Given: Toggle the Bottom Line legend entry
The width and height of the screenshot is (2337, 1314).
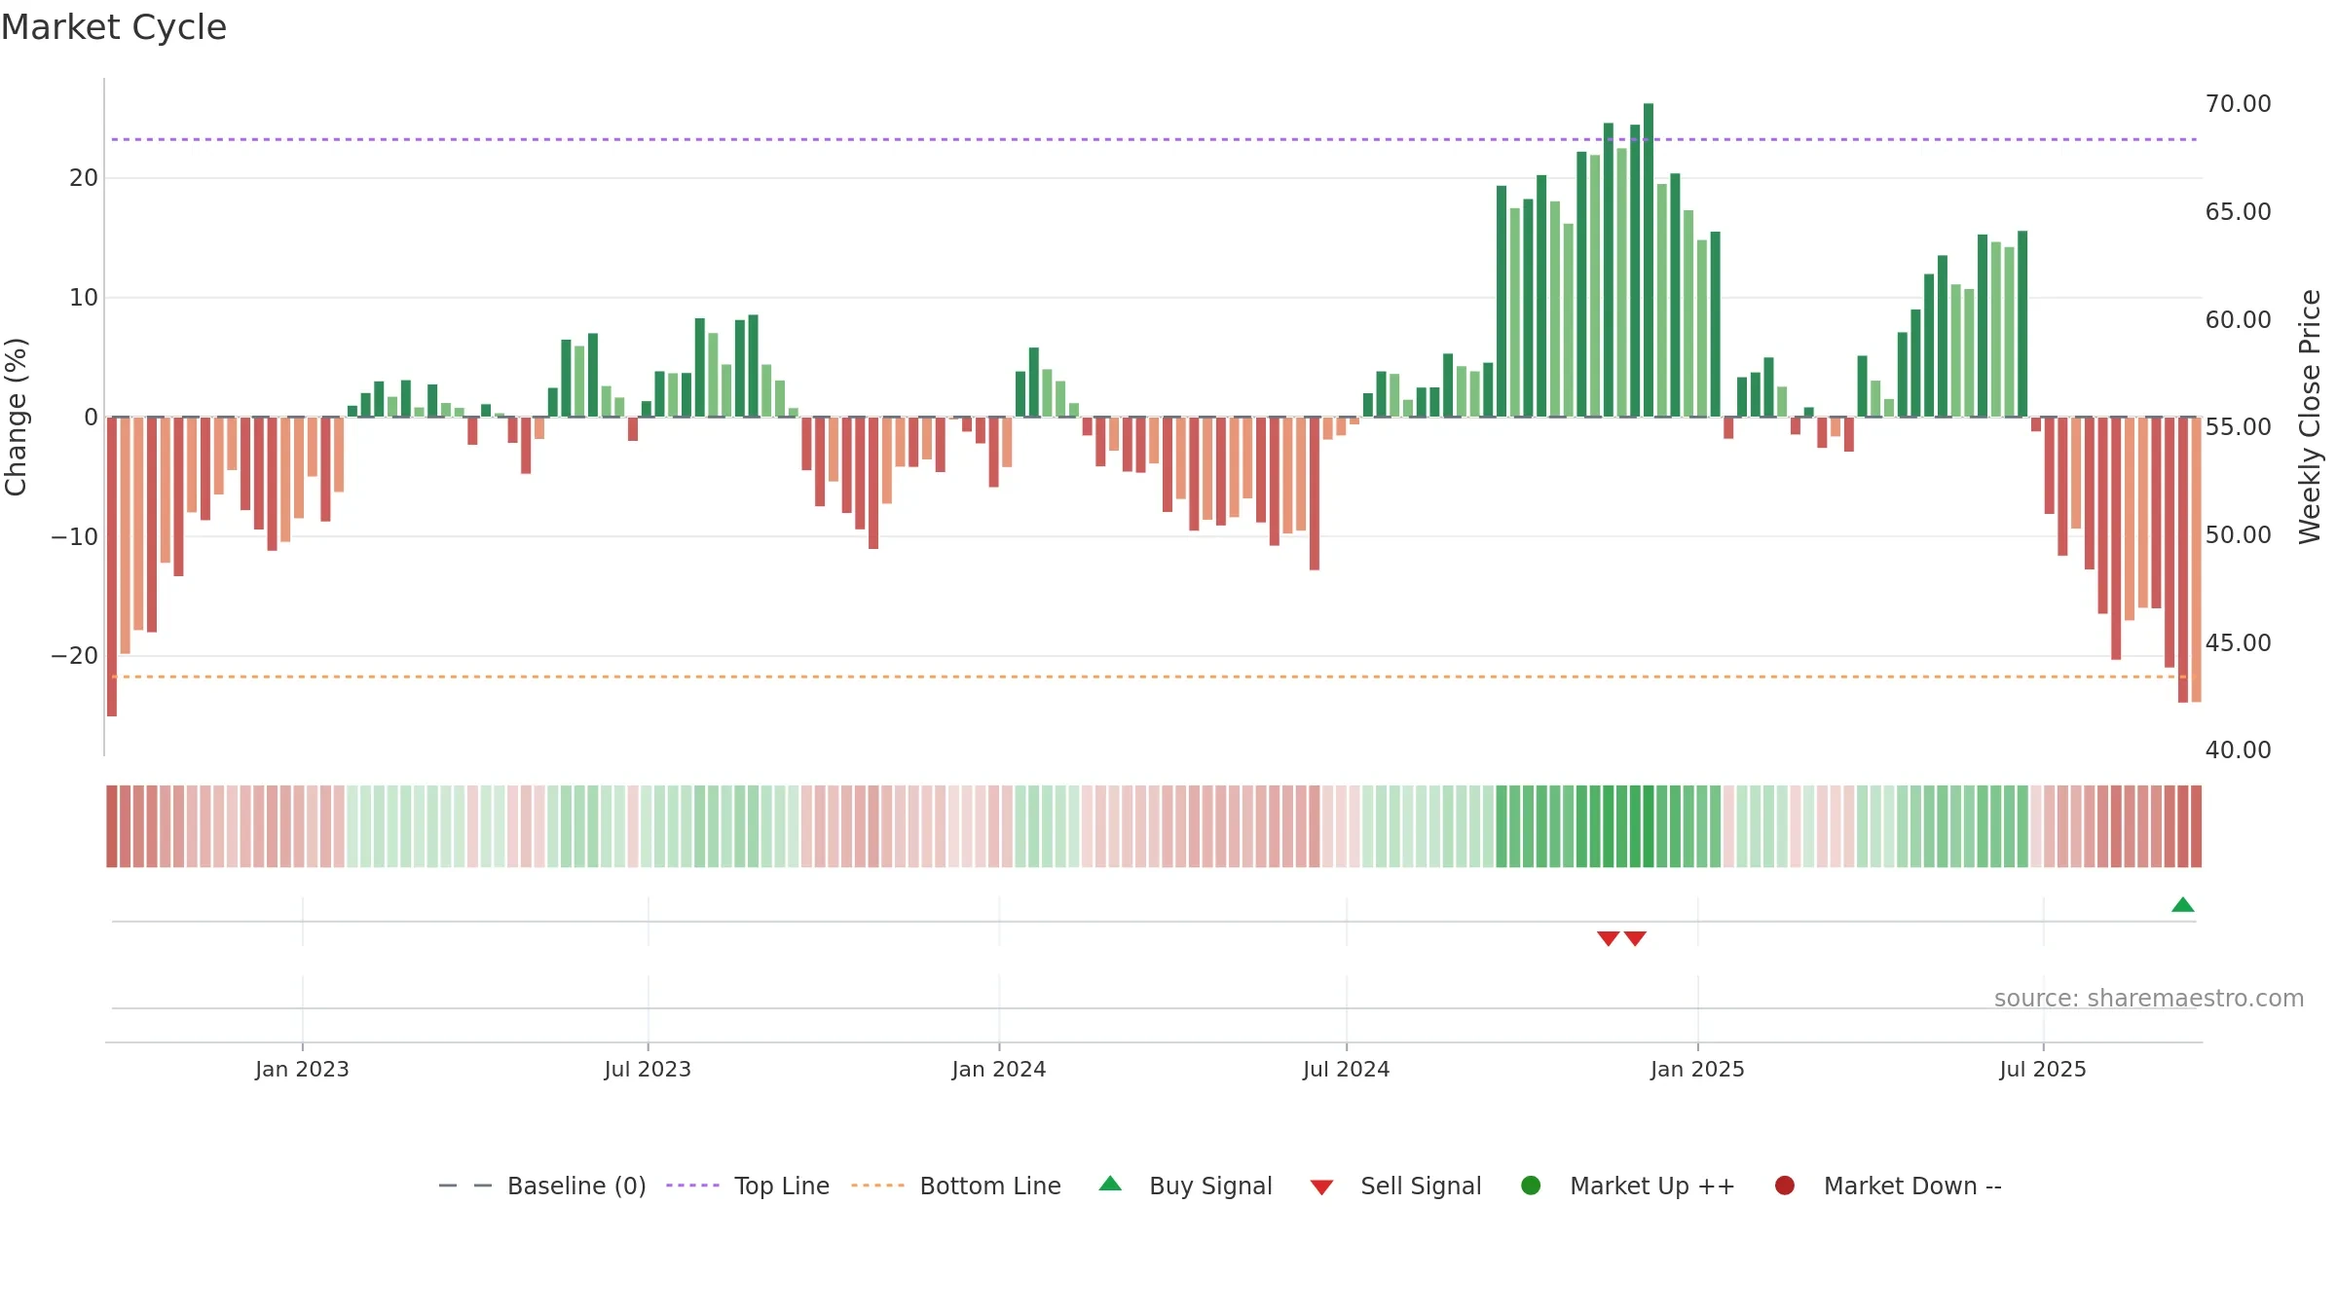Looking at the screenshot, I should (955, 1186).
